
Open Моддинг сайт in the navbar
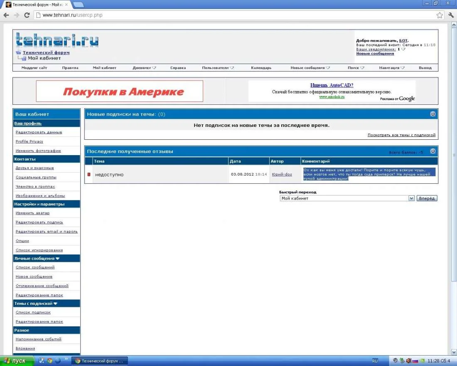(34, 68)
